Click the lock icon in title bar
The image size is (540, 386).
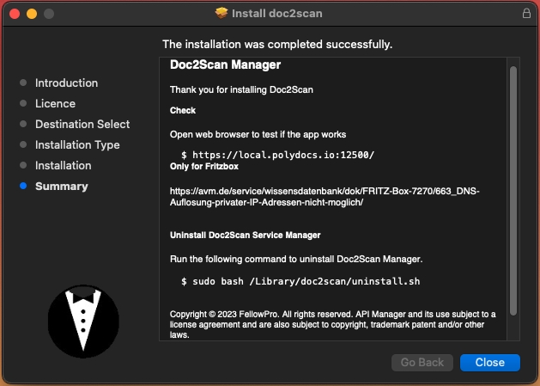[x=526, y=14]
